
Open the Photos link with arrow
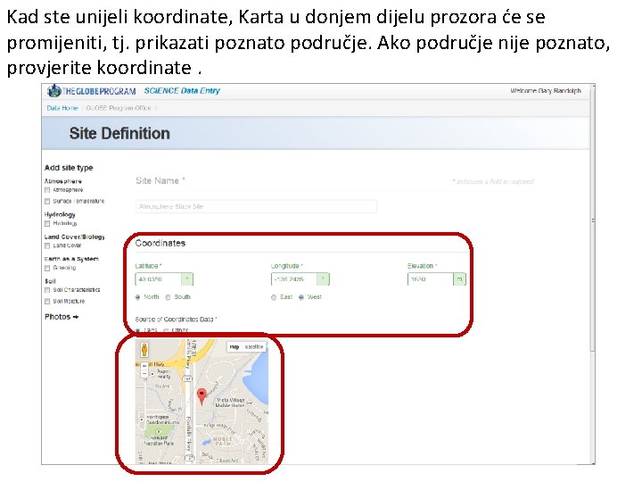(62, 317)
